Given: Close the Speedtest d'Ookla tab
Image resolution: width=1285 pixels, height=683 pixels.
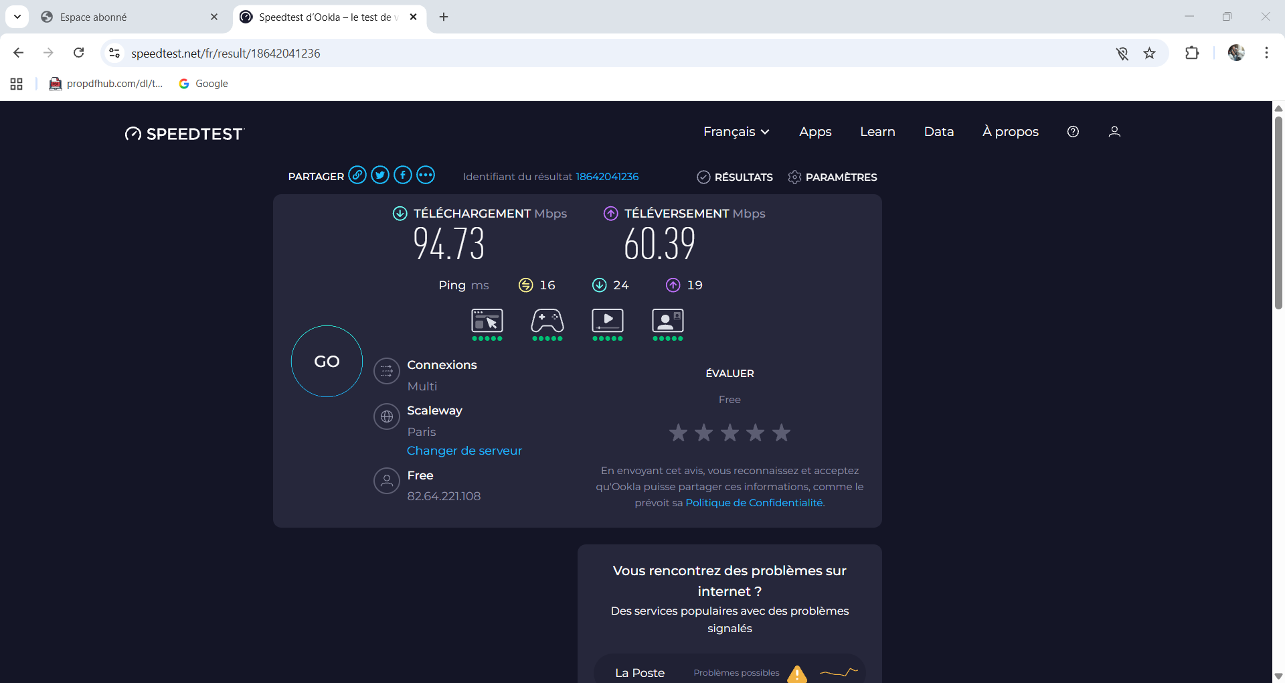Looking at the screenshot, I should (414, 17).
